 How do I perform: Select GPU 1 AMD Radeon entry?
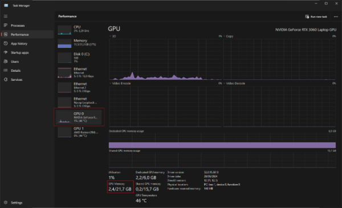[79, 132]
